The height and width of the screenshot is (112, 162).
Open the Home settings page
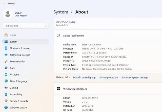[26, 35]
